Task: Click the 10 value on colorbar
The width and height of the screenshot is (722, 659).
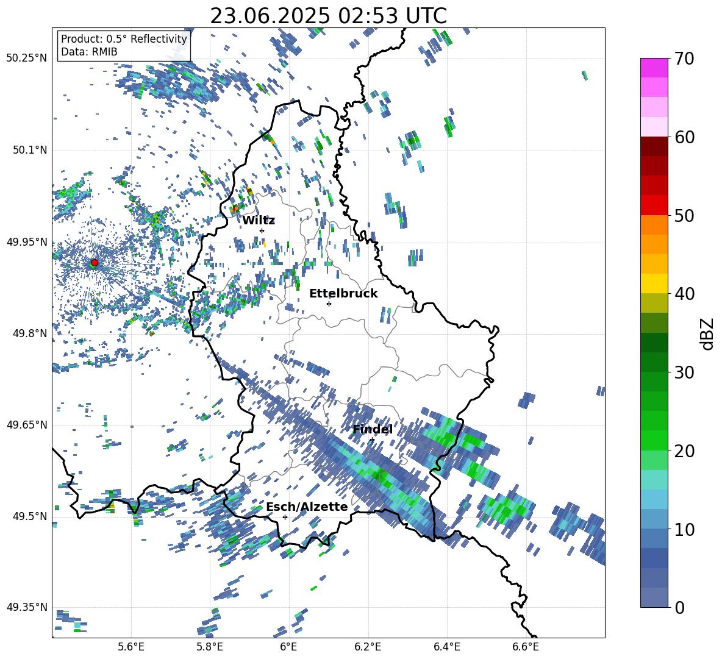Action: coord(684,529)
